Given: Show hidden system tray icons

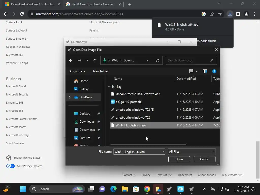Looking at the screenshot, I should pyautogui.click(x=205, y=189).
